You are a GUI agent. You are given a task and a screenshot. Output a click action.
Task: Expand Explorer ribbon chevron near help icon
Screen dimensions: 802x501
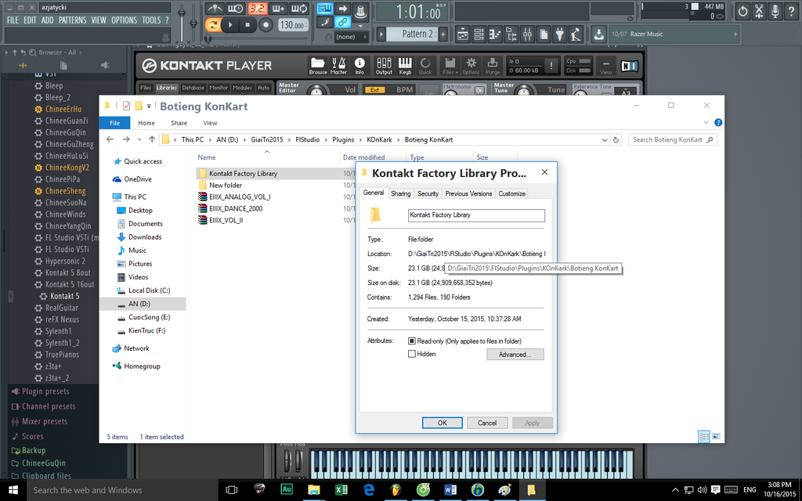pyautogui.click(x=706, y=123)
